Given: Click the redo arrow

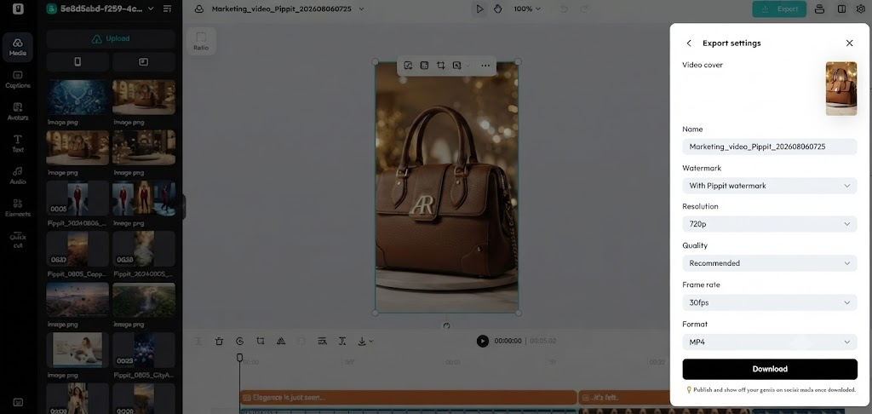Looking at the screenshot, I should click(x=584, y=9).
